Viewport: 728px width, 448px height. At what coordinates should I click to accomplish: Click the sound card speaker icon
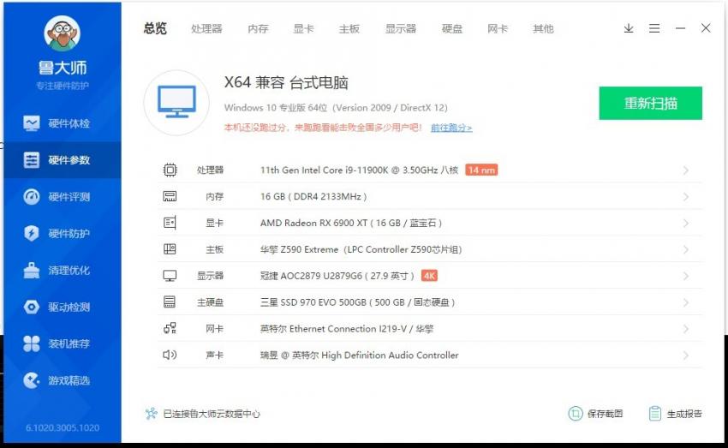pos(170,355)
